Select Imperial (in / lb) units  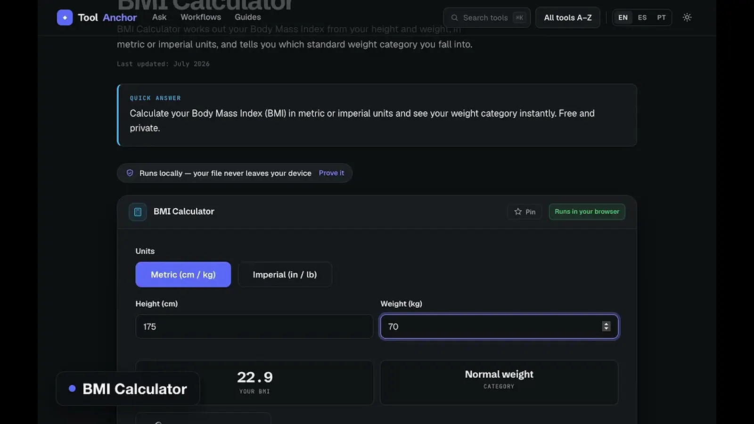pyautogui.click(x=285, y=275)
